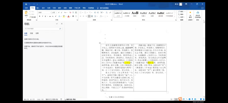Viewport: 228px width, 103px height.
Task: Decrease font size with shrink font icon
Action: point(62,12)
